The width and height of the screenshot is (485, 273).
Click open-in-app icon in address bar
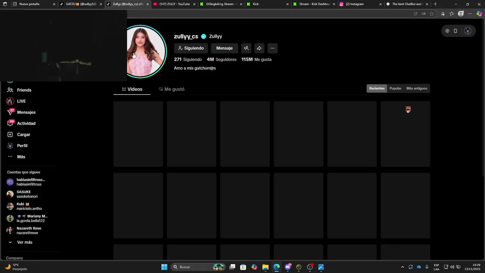[x=415, y=14]
